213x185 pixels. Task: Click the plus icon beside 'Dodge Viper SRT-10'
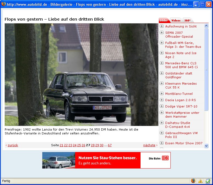point(161,106)
